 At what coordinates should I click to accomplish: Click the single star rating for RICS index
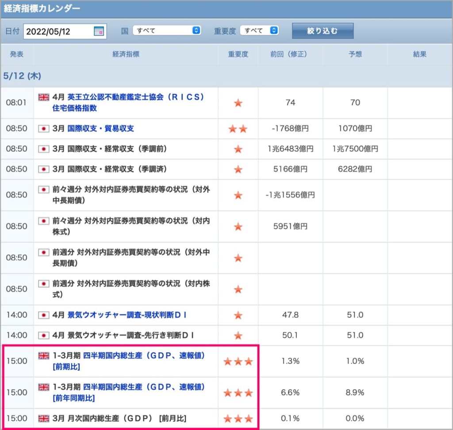[x=238, y=103]
